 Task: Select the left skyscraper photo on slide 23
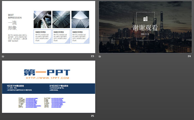pyautogui.click(x=42, y=20)
